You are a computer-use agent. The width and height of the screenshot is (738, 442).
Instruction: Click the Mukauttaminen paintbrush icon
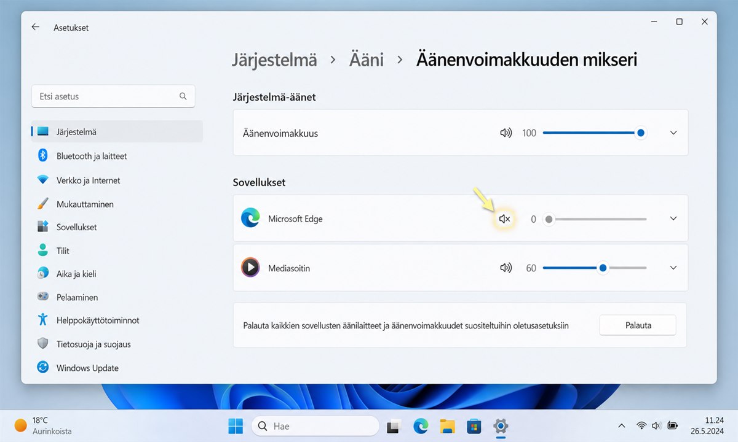(42, 203)
